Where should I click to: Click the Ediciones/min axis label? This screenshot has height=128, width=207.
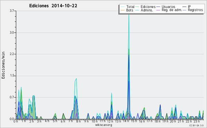click(3, 65)
